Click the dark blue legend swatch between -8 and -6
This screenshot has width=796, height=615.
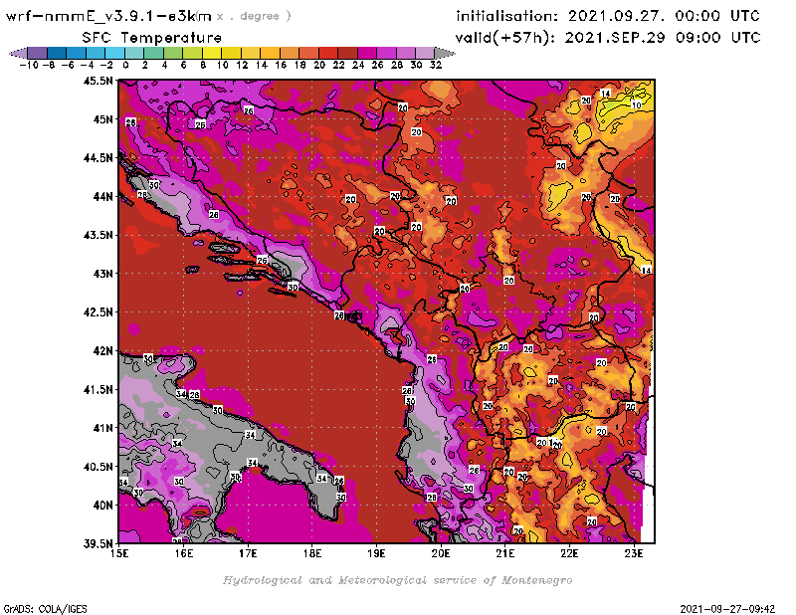click(x=57, y=54)
